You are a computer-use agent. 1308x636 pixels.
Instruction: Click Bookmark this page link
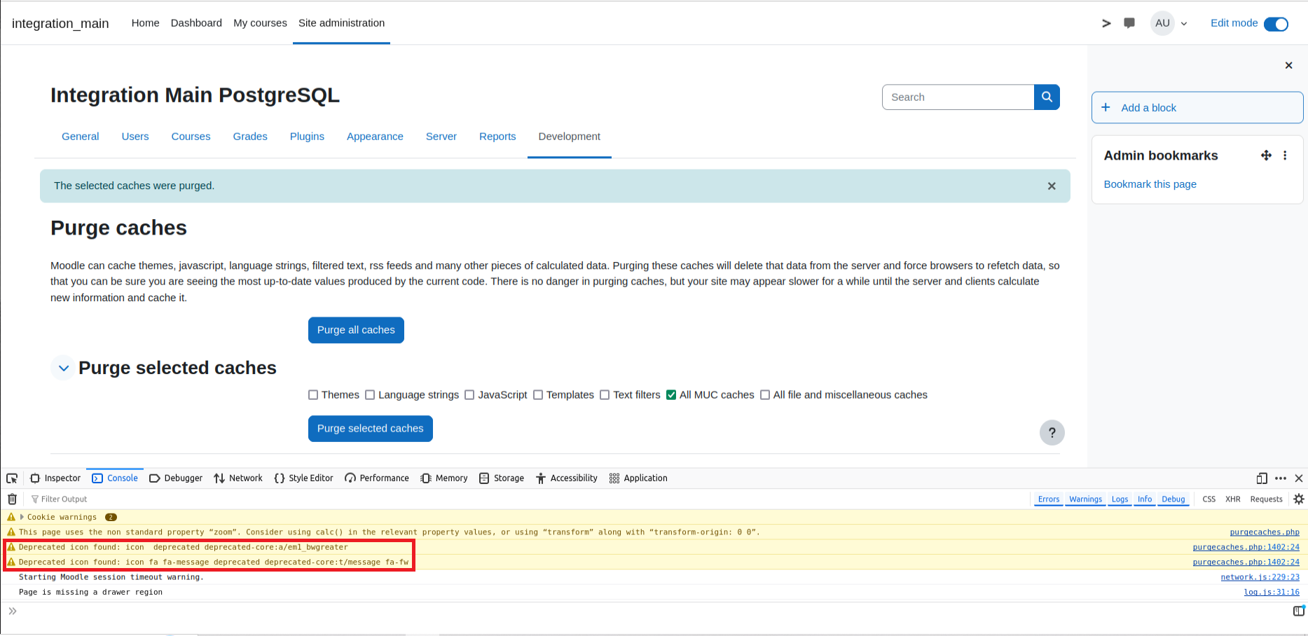[x=1150, y=184]
